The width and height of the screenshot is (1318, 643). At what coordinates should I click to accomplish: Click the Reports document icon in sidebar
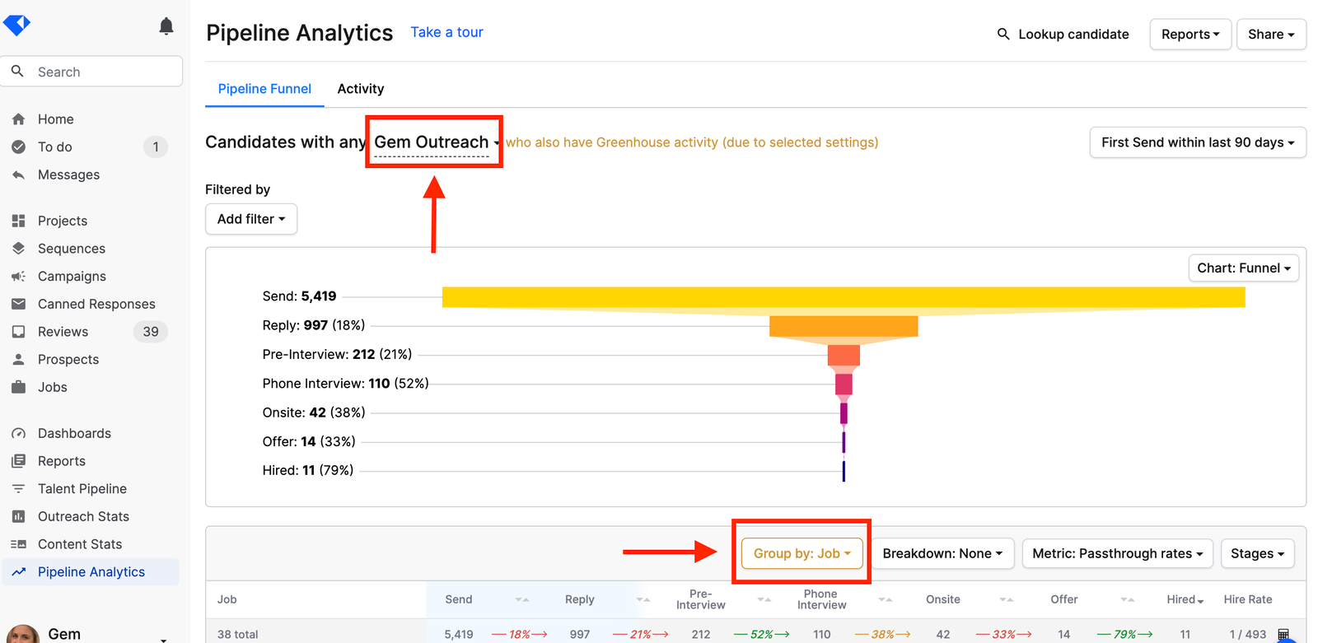pyautogui.click(x=18, y=461)
